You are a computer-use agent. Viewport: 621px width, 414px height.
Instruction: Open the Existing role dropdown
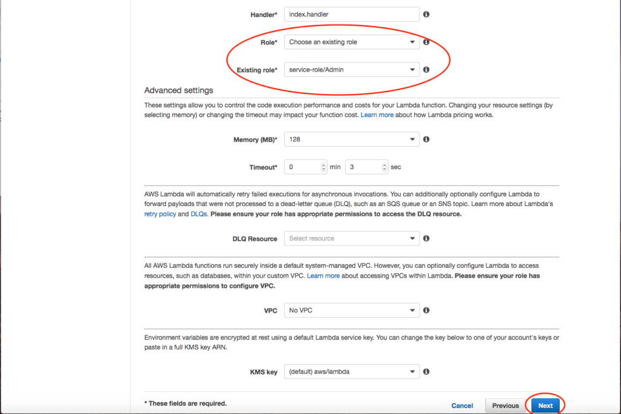tap(351, 70)
